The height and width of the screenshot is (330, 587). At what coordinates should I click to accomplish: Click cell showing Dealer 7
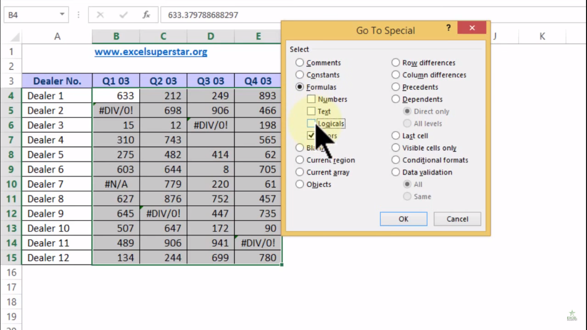coord(57,184)
